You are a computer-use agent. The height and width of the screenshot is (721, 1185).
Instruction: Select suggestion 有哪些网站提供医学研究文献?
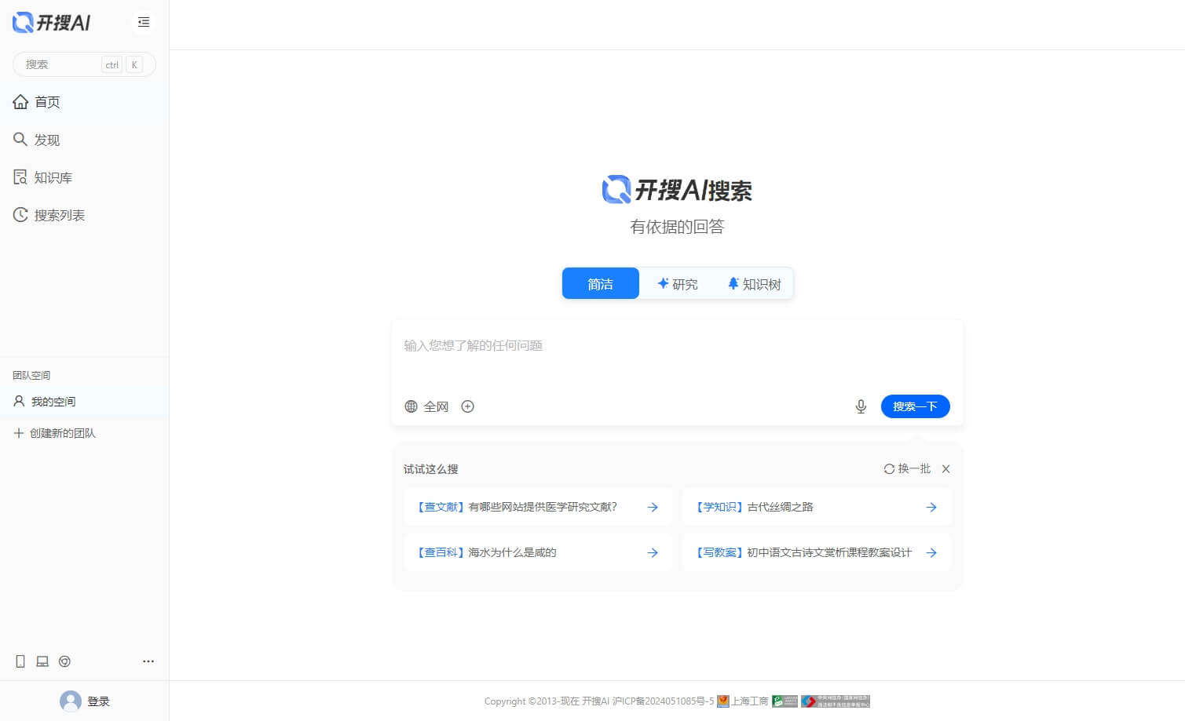(x=538, y=507)
